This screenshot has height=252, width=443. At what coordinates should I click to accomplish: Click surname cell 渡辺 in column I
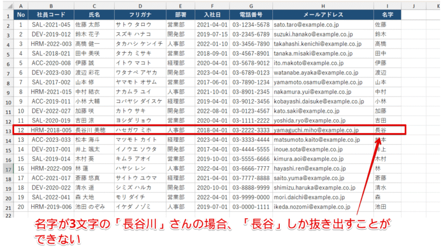(x=387, y=73)
